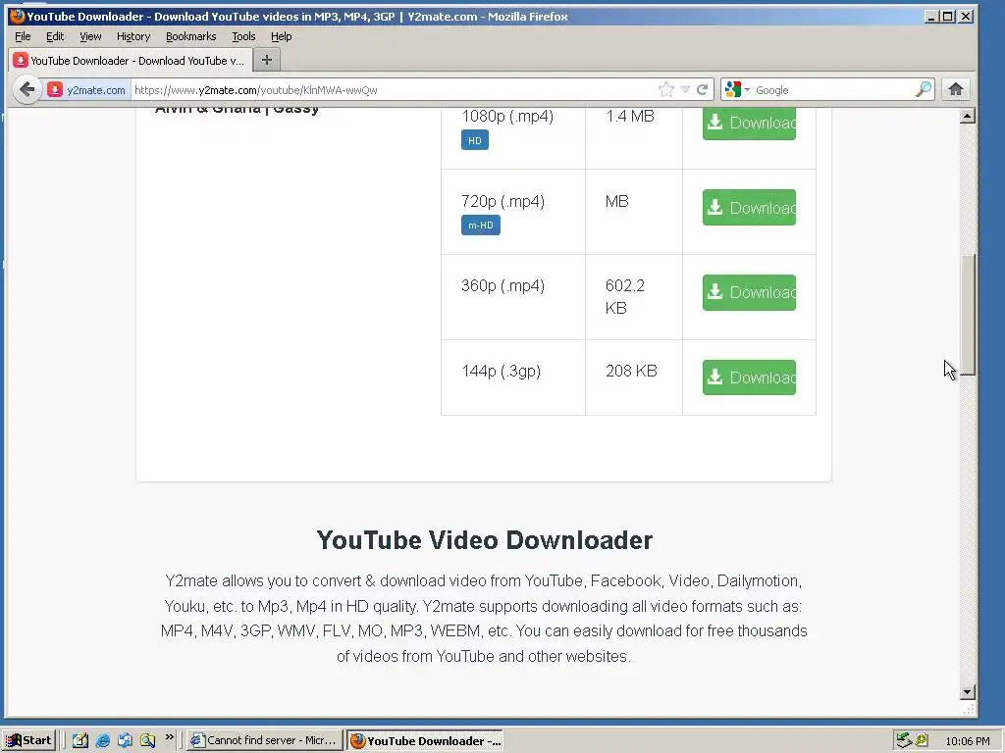Click the 144p (.3gp) format label
This screenshot has width=1005, height=753.
tap(502, 371)
